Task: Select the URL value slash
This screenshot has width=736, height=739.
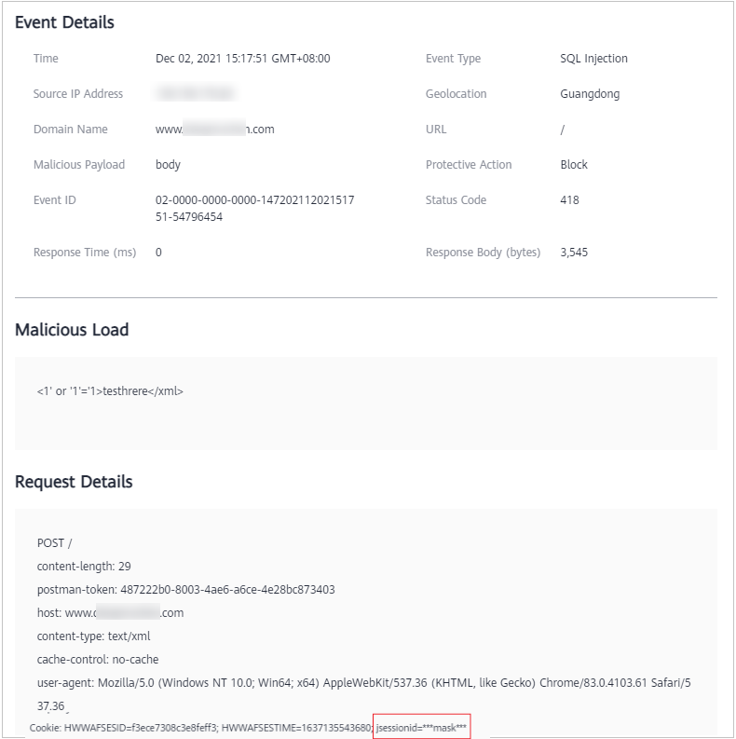Action: coord(562,130)
